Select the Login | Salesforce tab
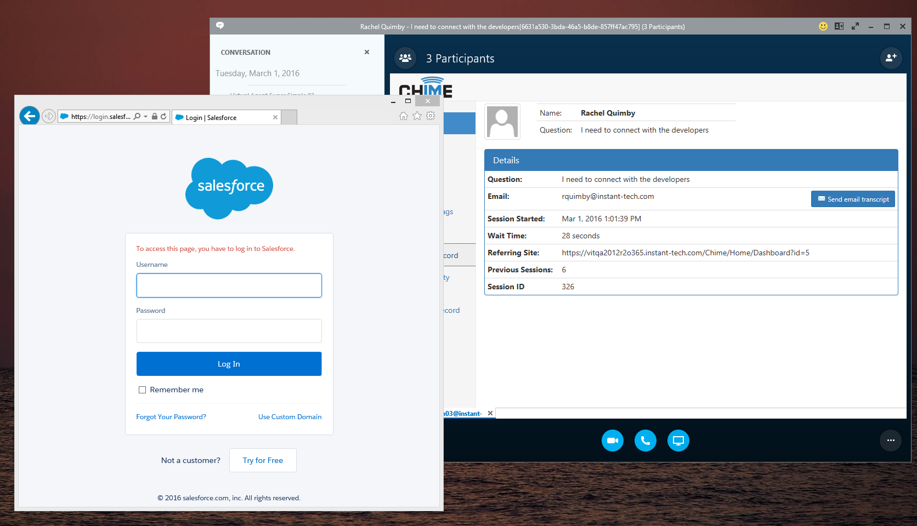The height and width of the screenshot is (526, 917). point(227,117)
